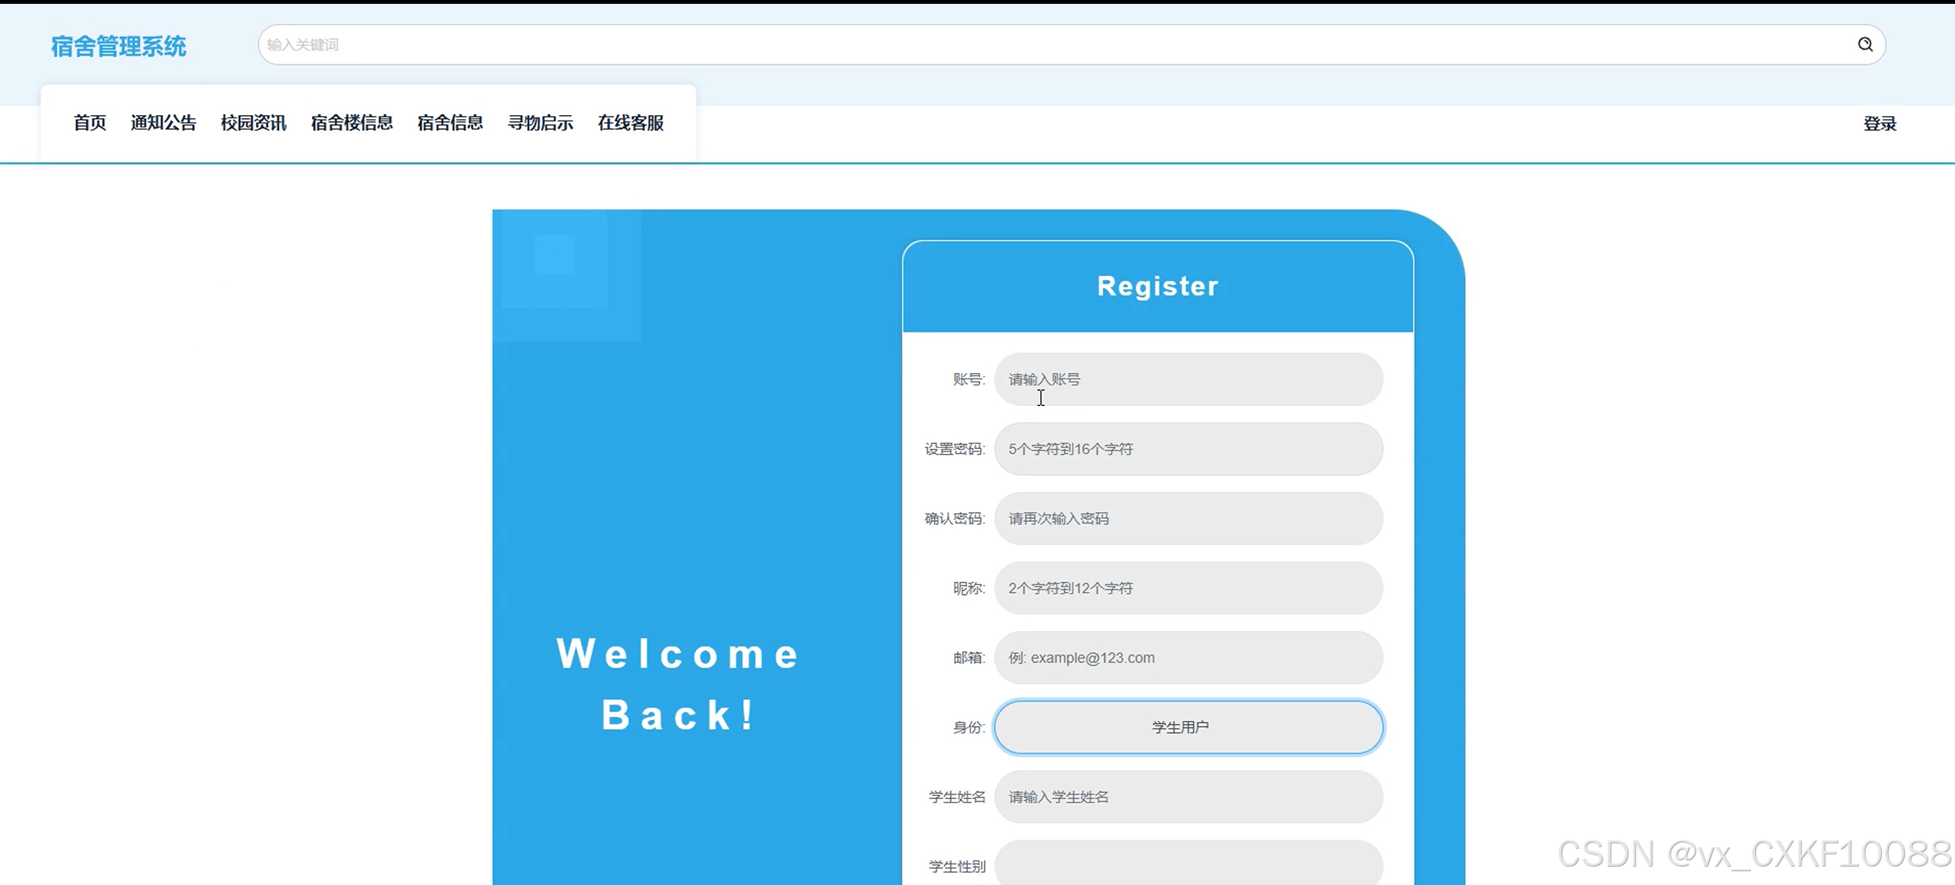This screenshot has height=885, width=1955.
Task: Click the 设置密码 input field
Action: 1188,449
